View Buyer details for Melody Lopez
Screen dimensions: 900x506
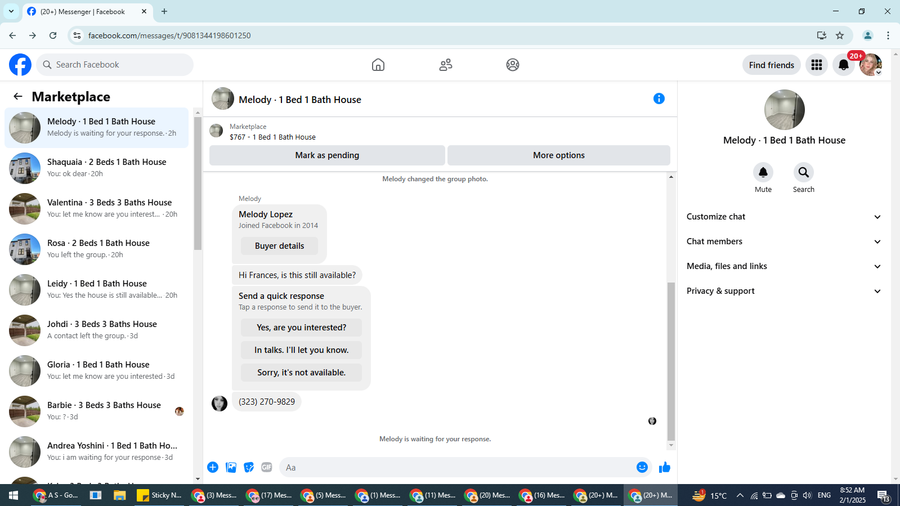click(x=279, y=246)
